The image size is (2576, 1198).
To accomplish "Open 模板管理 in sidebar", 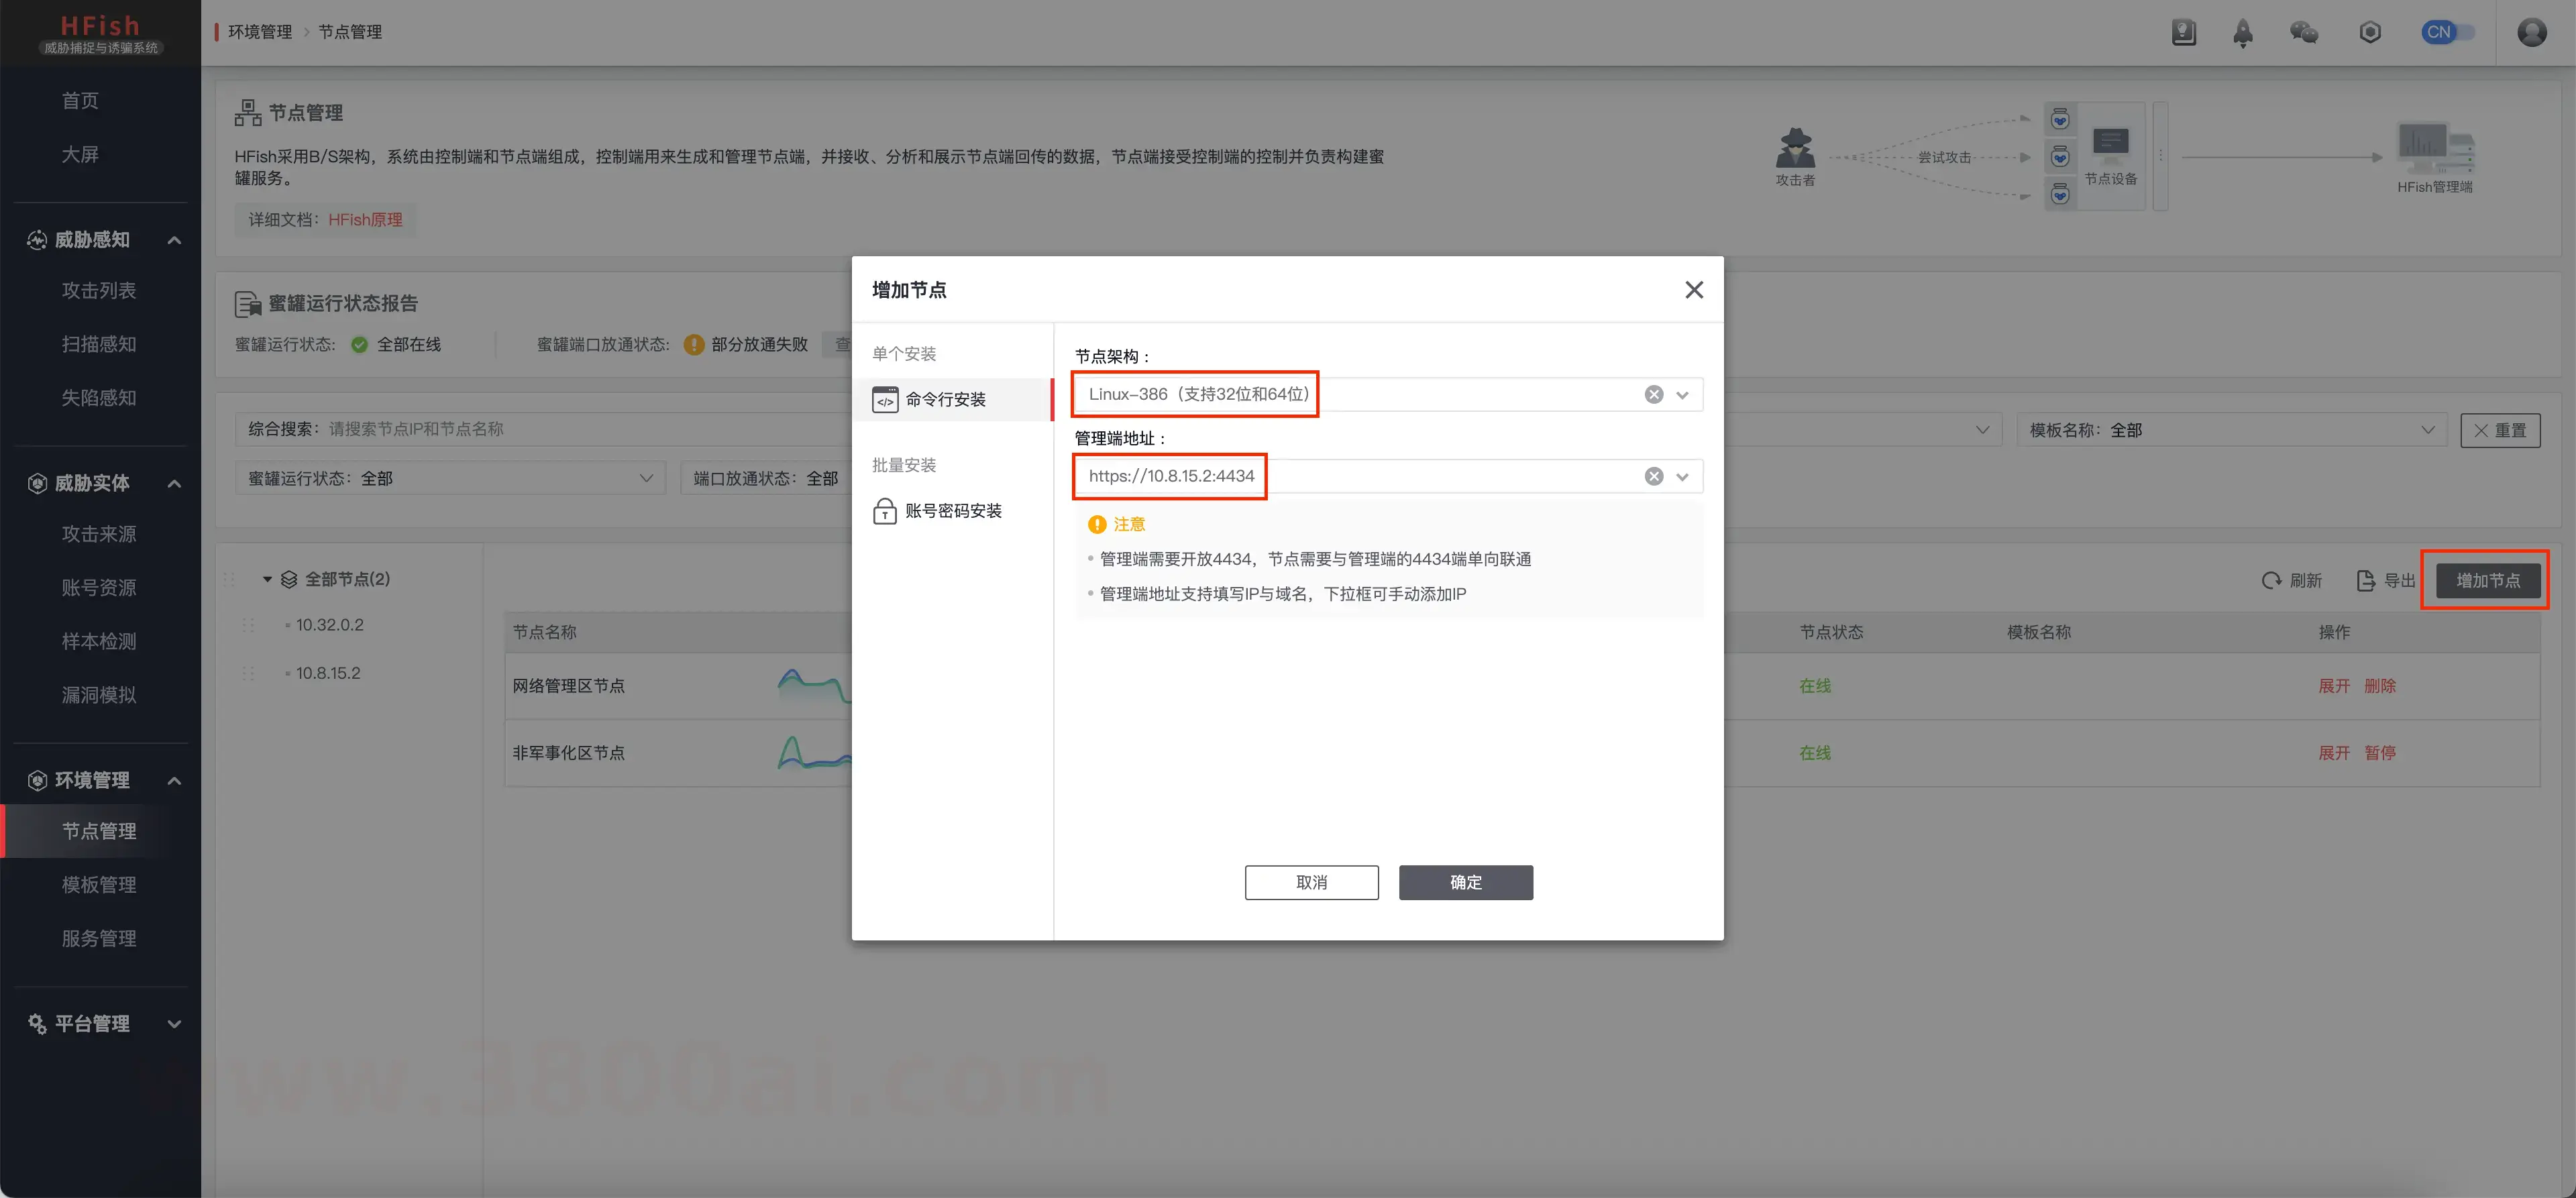I will (x=99, y=885).
